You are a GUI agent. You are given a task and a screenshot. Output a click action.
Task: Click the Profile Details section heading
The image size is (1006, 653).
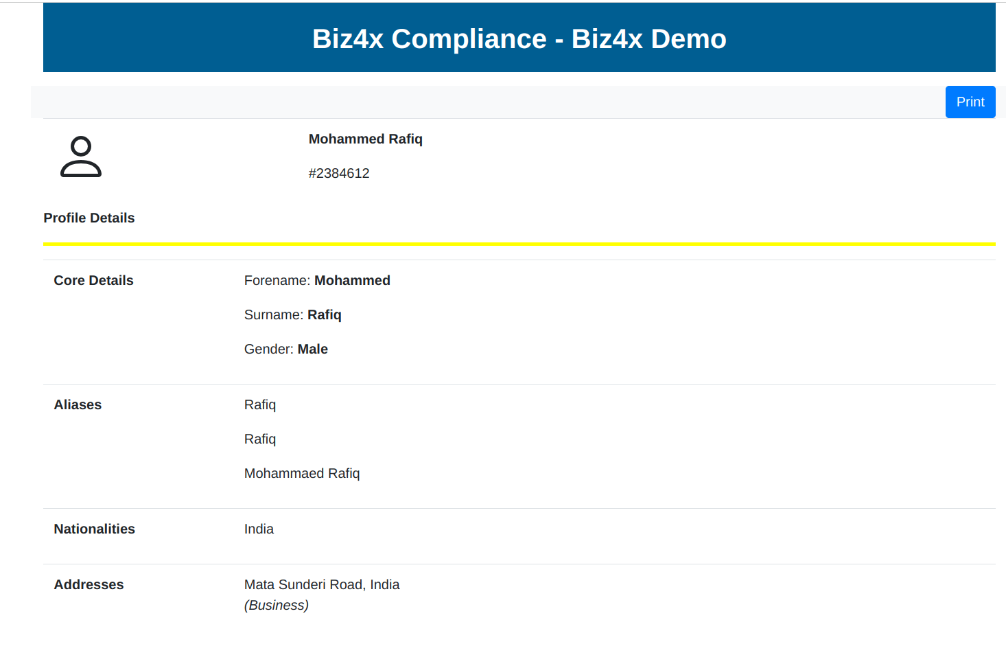click(89, 218)
